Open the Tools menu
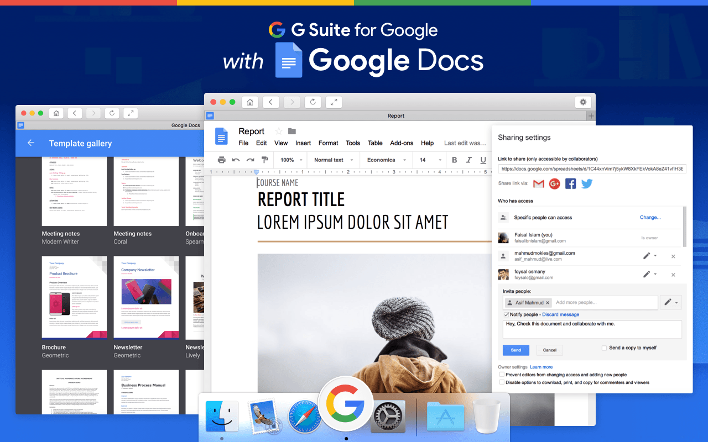 coord(353,143)
